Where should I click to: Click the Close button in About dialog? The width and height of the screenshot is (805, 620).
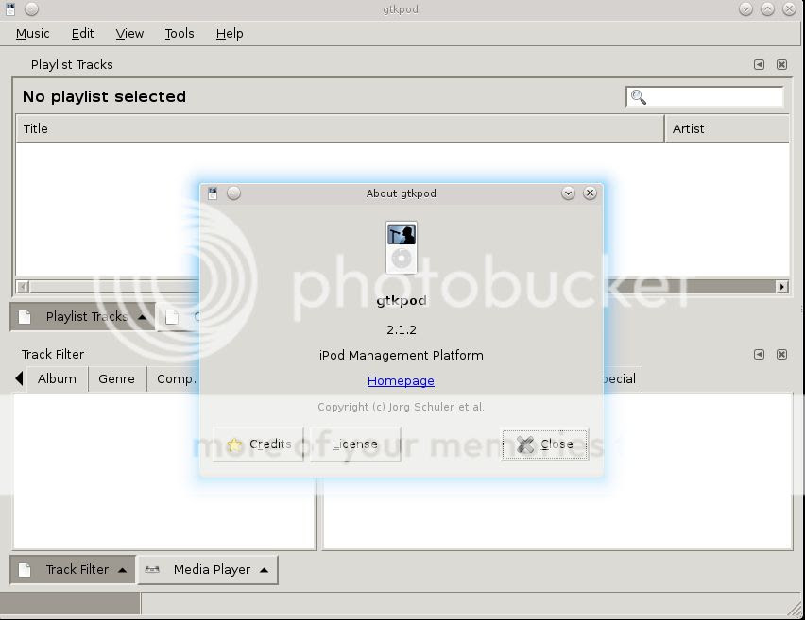pyautogui.click(x=545, y=444)
